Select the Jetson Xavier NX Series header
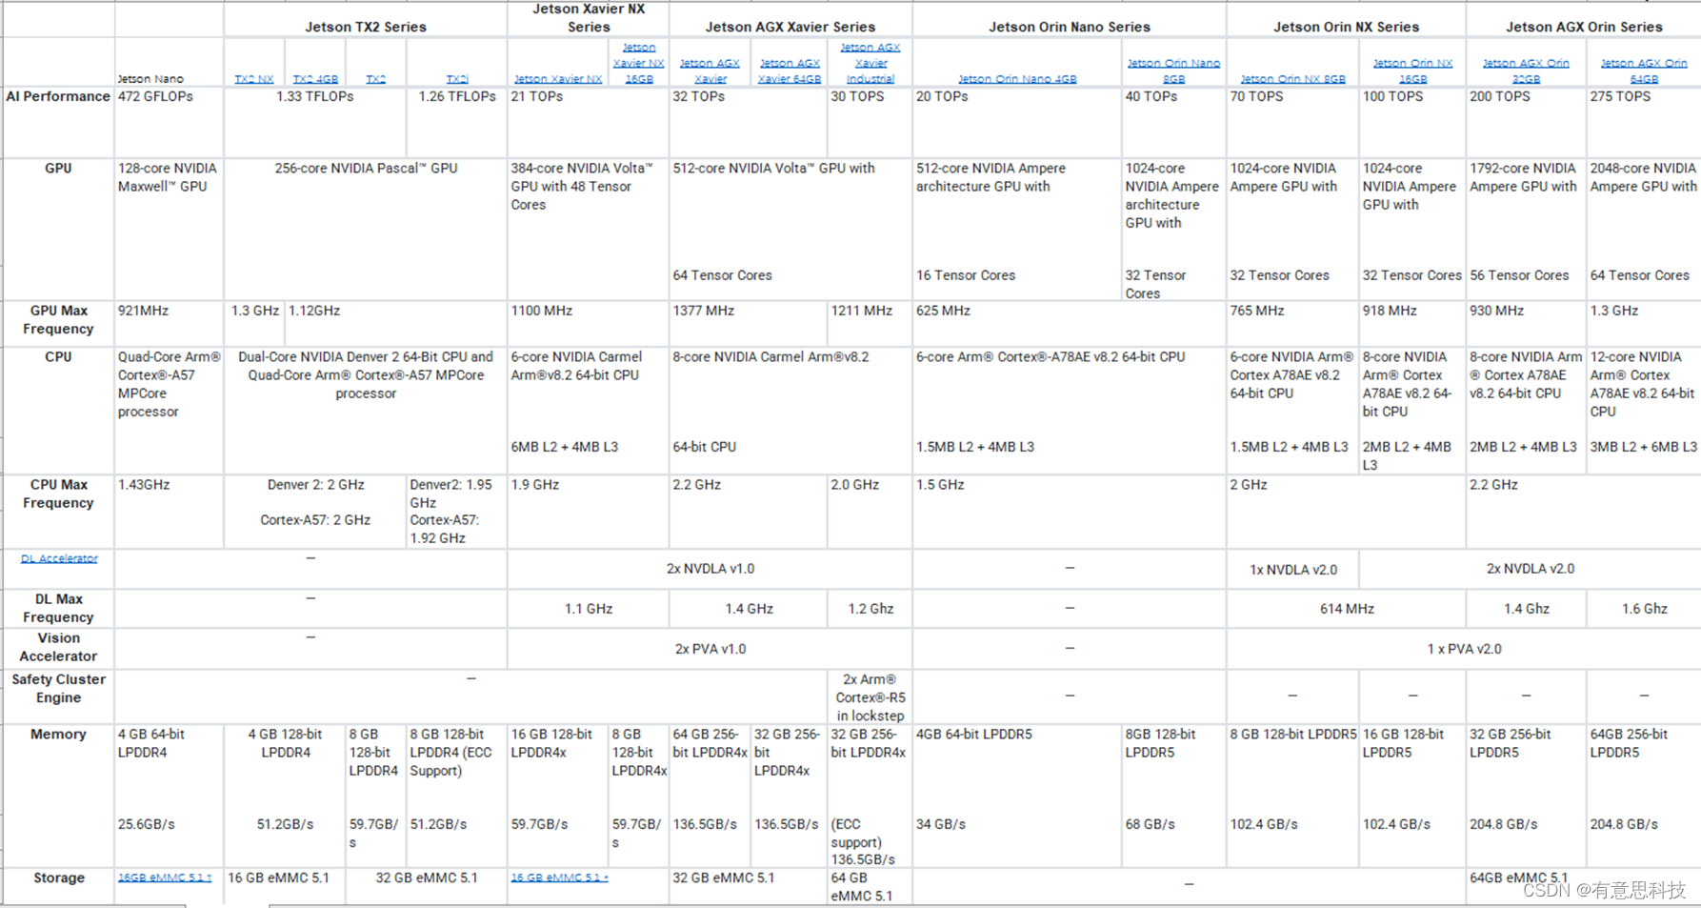This screenshot has height=908, width=1701. 589,18
